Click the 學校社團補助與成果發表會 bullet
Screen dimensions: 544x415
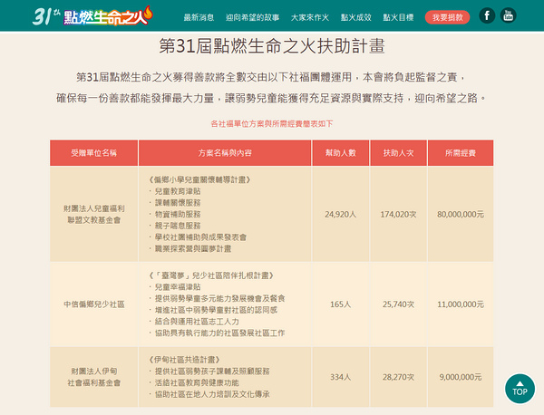[200, 237]
